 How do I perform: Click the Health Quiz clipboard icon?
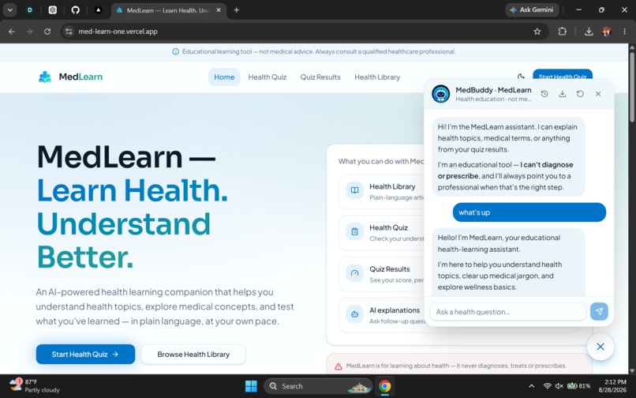click(x=354, y=231)
